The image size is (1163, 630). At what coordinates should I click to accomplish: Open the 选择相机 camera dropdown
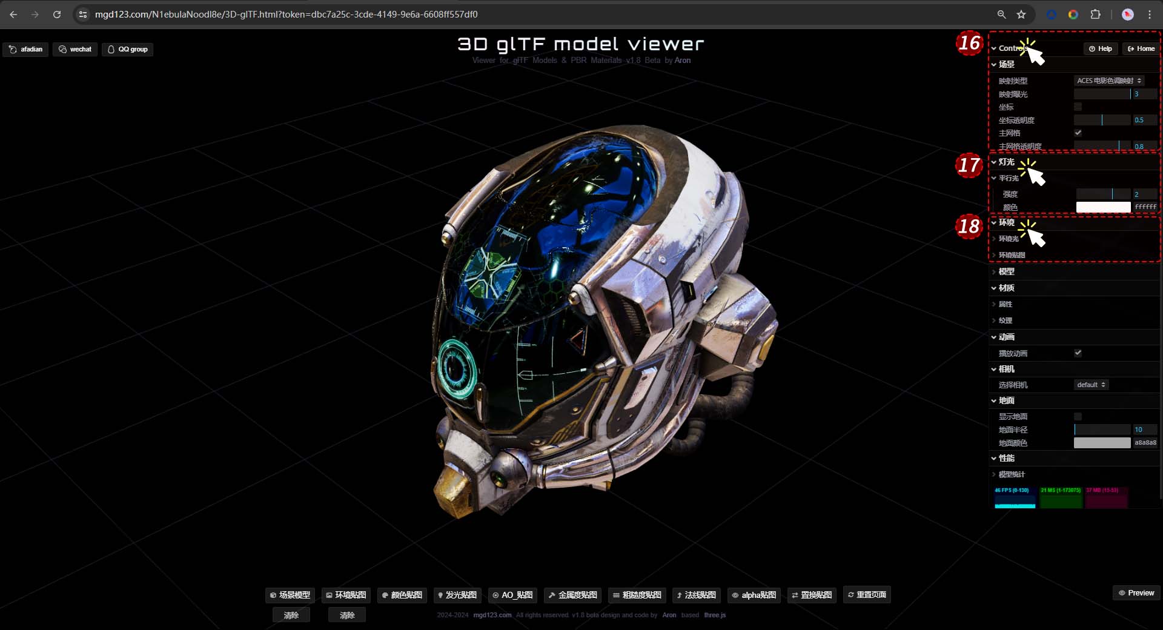tap(1091, 385)
